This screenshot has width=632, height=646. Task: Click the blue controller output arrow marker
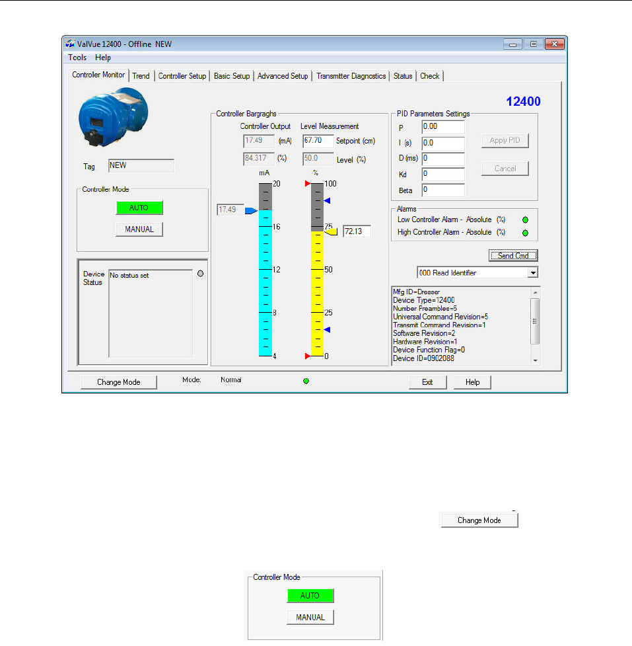point(251,210)
